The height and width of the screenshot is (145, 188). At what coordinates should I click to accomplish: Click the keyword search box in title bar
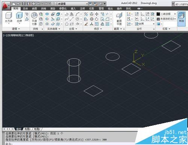pos(181,4)
